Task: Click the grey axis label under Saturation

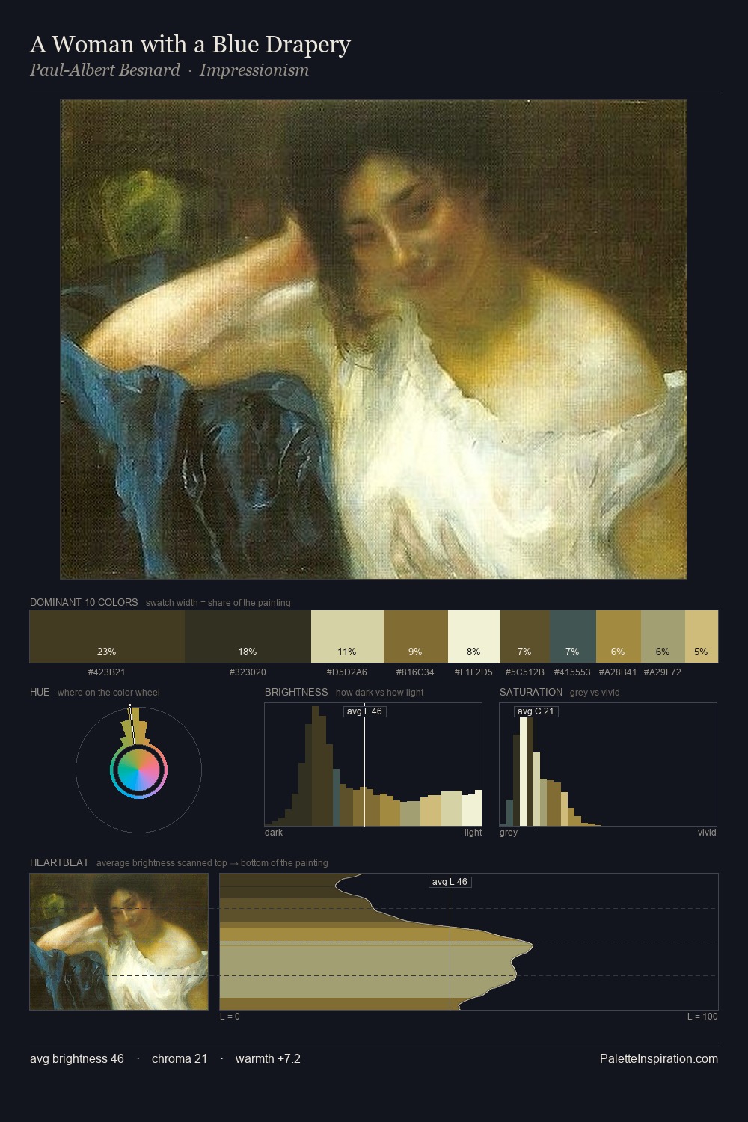Action: pyautogui.click(x=509, y=832)
